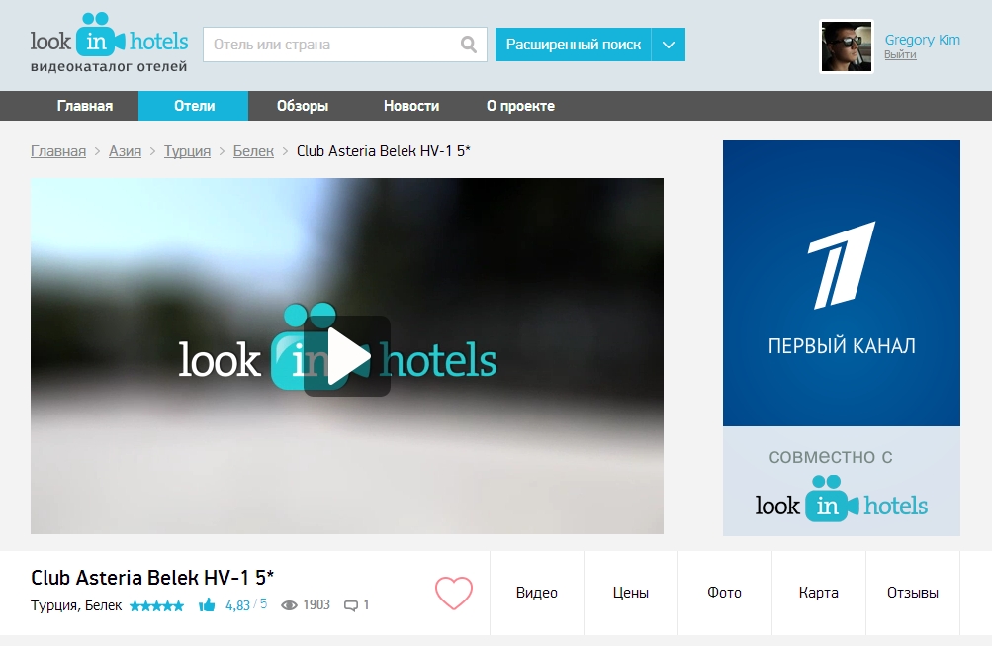Switch to the Цены section tab

tap(630, 593)
